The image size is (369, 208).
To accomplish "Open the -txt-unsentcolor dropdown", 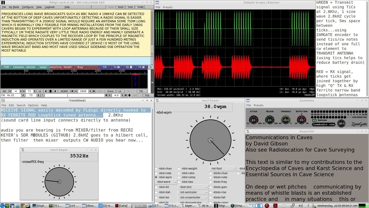I will pos(194,198).
